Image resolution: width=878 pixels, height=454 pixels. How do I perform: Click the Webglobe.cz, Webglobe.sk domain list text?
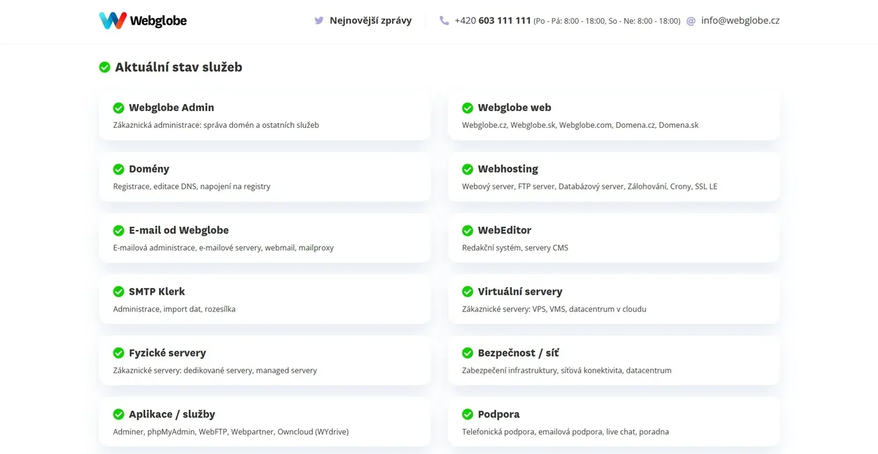pos(580,125)
